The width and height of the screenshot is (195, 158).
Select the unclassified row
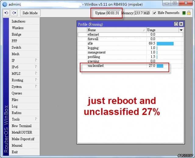pyautogui.click(x=130, y=66)
